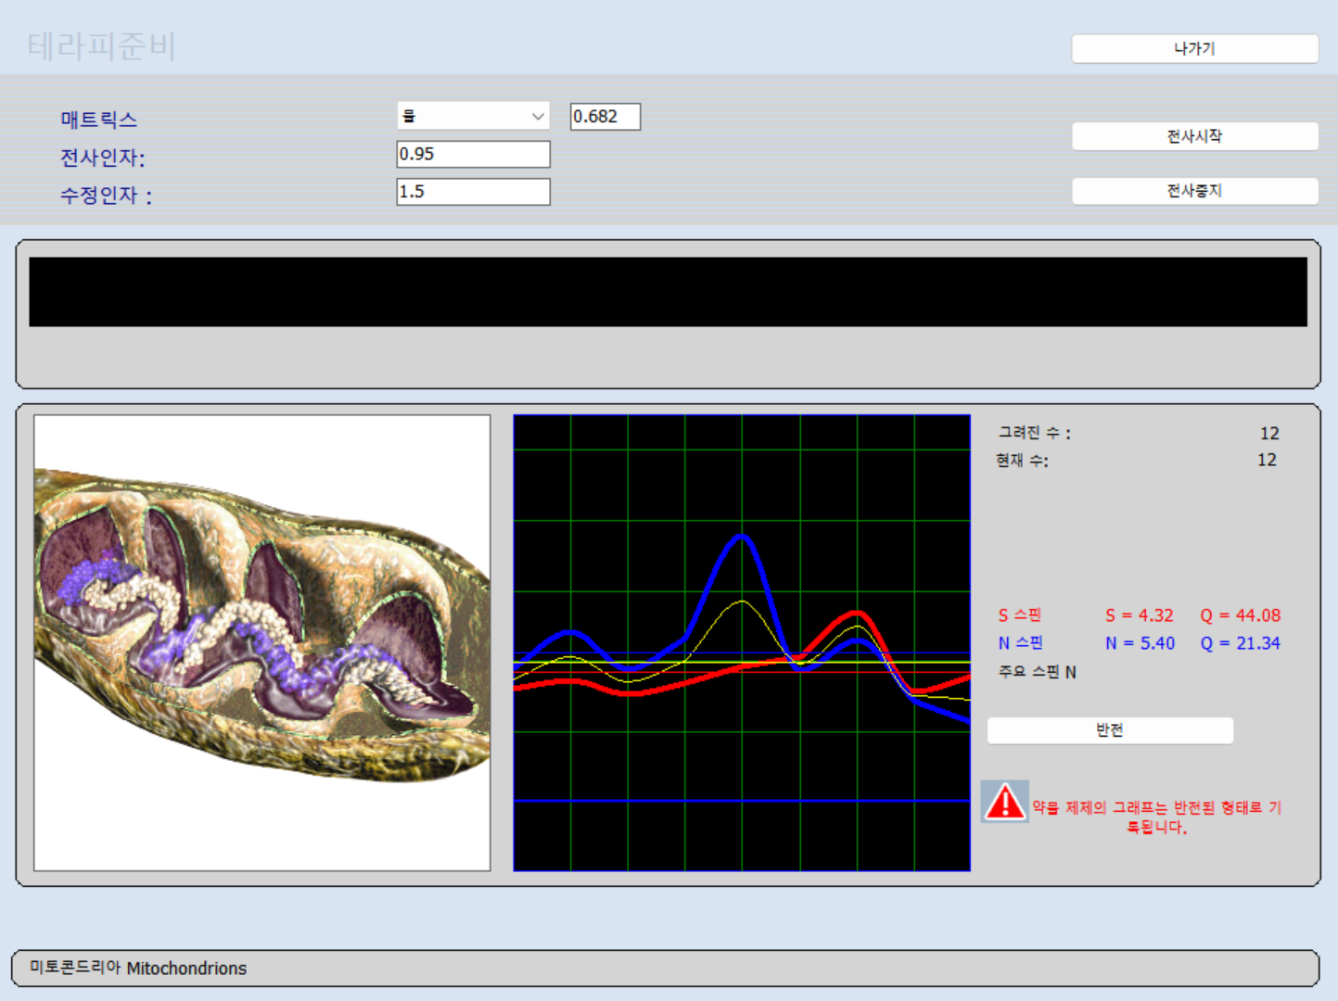Image resolution: width=1338 pixels, height=1001 pixels.
Task: Click the red Q = 44.08 value
Action: coord(1240,615)
